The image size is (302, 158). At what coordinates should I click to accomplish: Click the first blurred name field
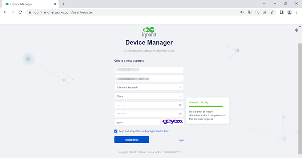(149, 70)
